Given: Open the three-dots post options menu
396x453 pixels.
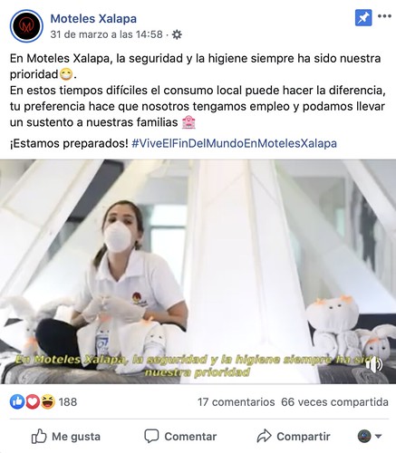Looking at the screenshot, I should point(384,16).
